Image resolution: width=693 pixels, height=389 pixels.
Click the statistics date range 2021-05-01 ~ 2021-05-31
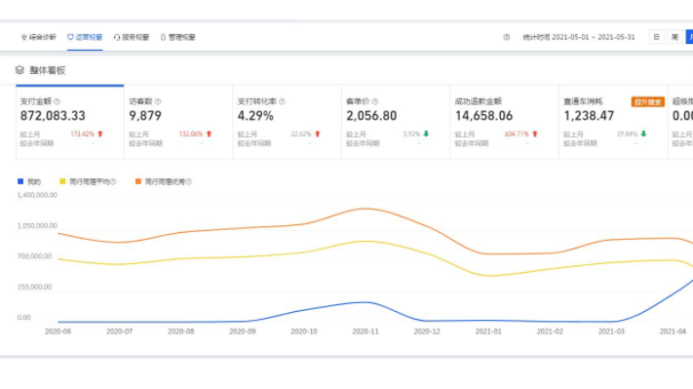594,37
